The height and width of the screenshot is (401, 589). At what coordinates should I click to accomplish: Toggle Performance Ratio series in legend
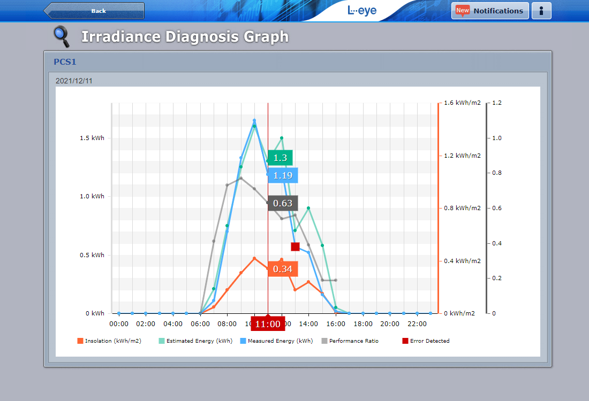pyautogui.click(x=350, y=341)
